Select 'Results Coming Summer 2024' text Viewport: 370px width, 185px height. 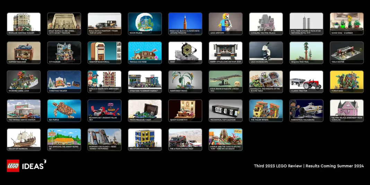(335, 166)
